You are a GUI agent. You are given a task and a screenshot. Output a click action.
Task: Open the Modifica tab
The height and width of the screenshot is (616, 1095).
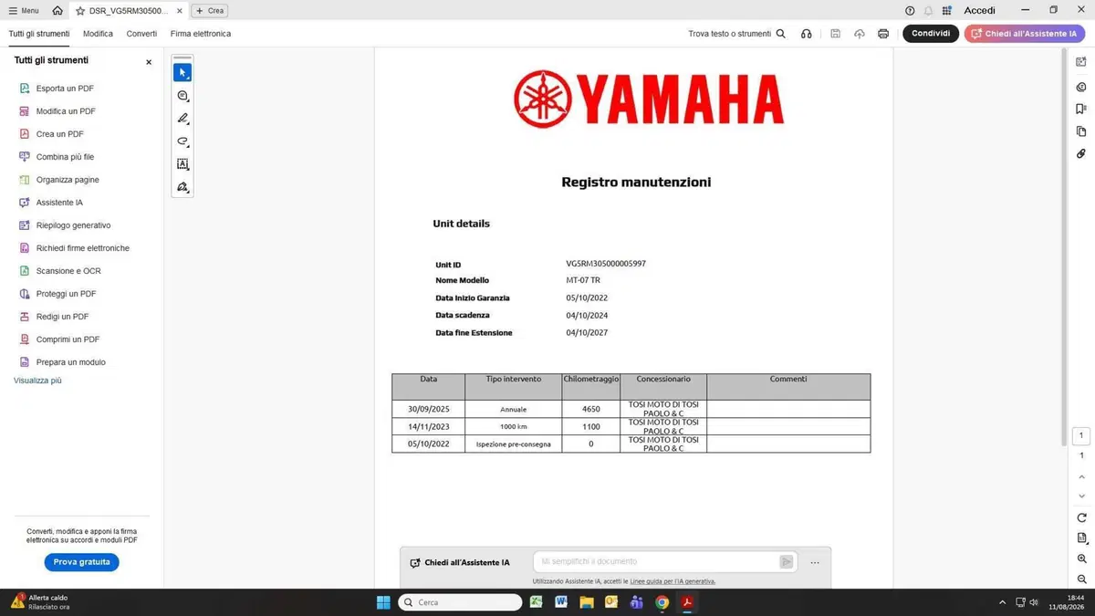tap(98, 34)
